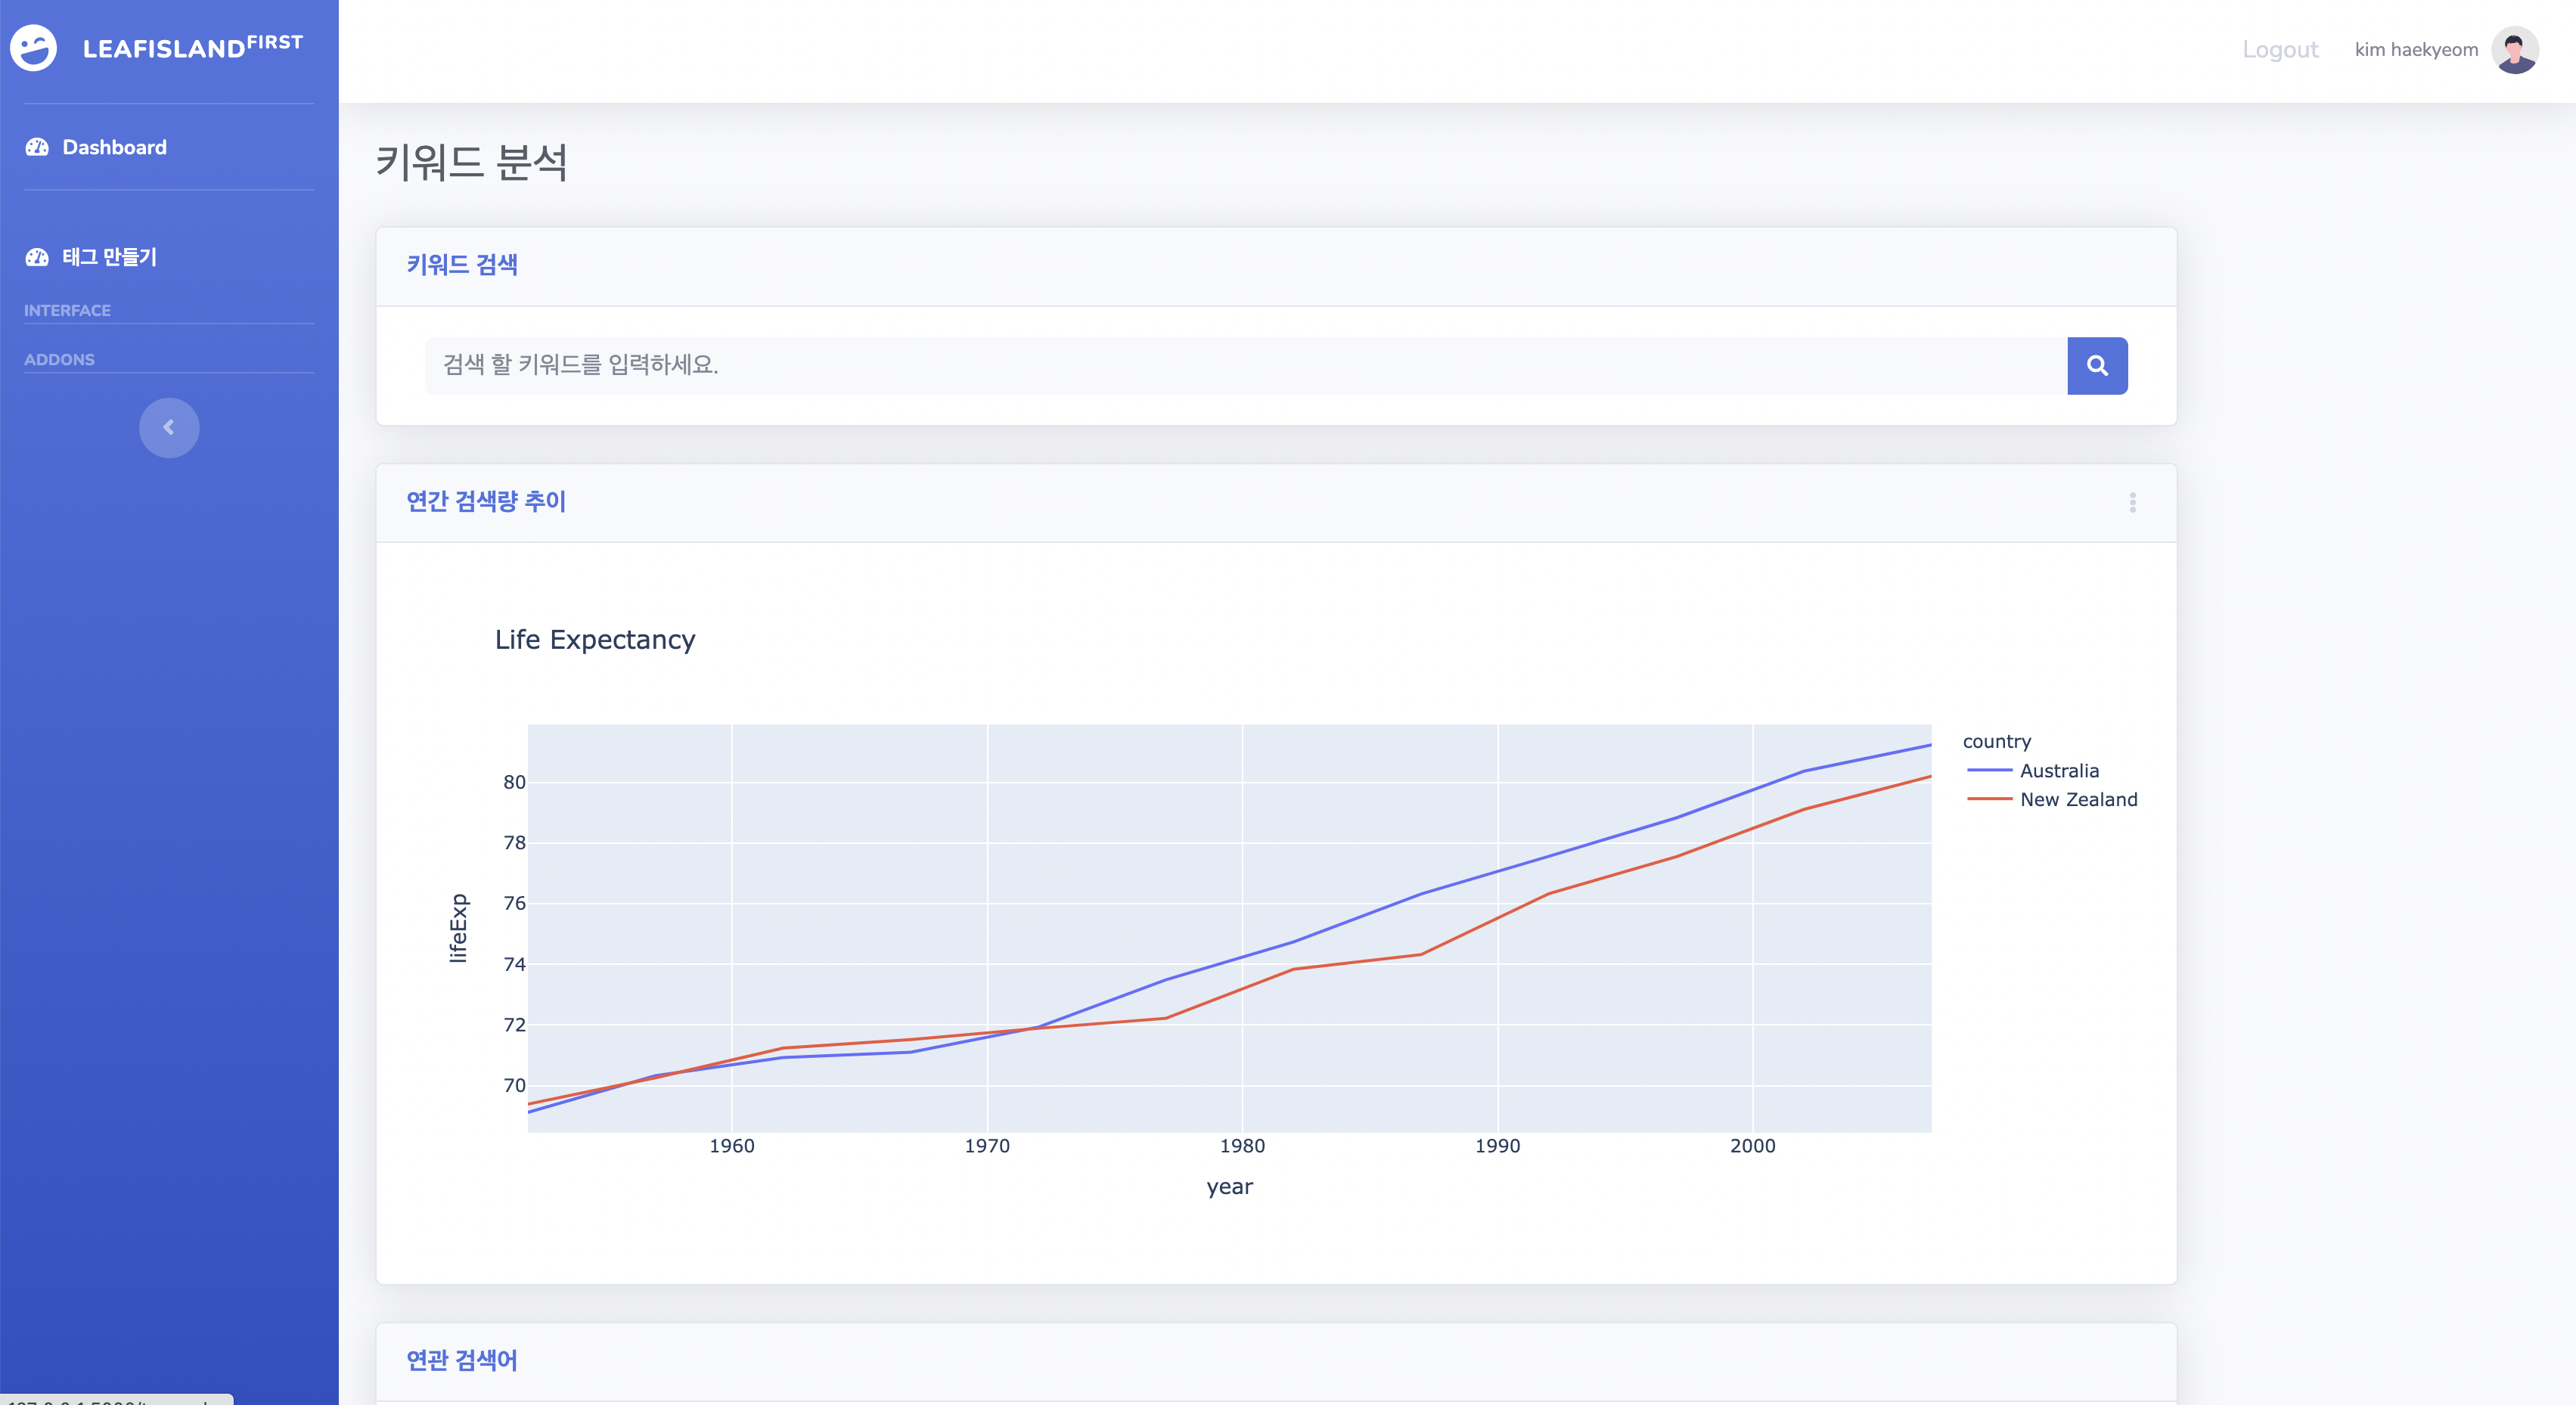Click the 연관 검색어 card title
Screen dimensions: 2576x1405
click(x=462, y=1360)
